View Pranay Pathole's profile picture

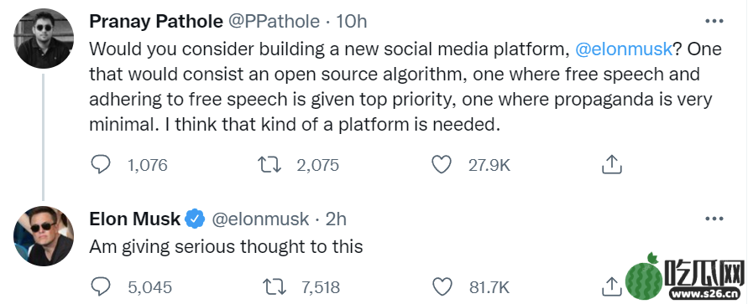pyautogui.click(x=44, y=39)
